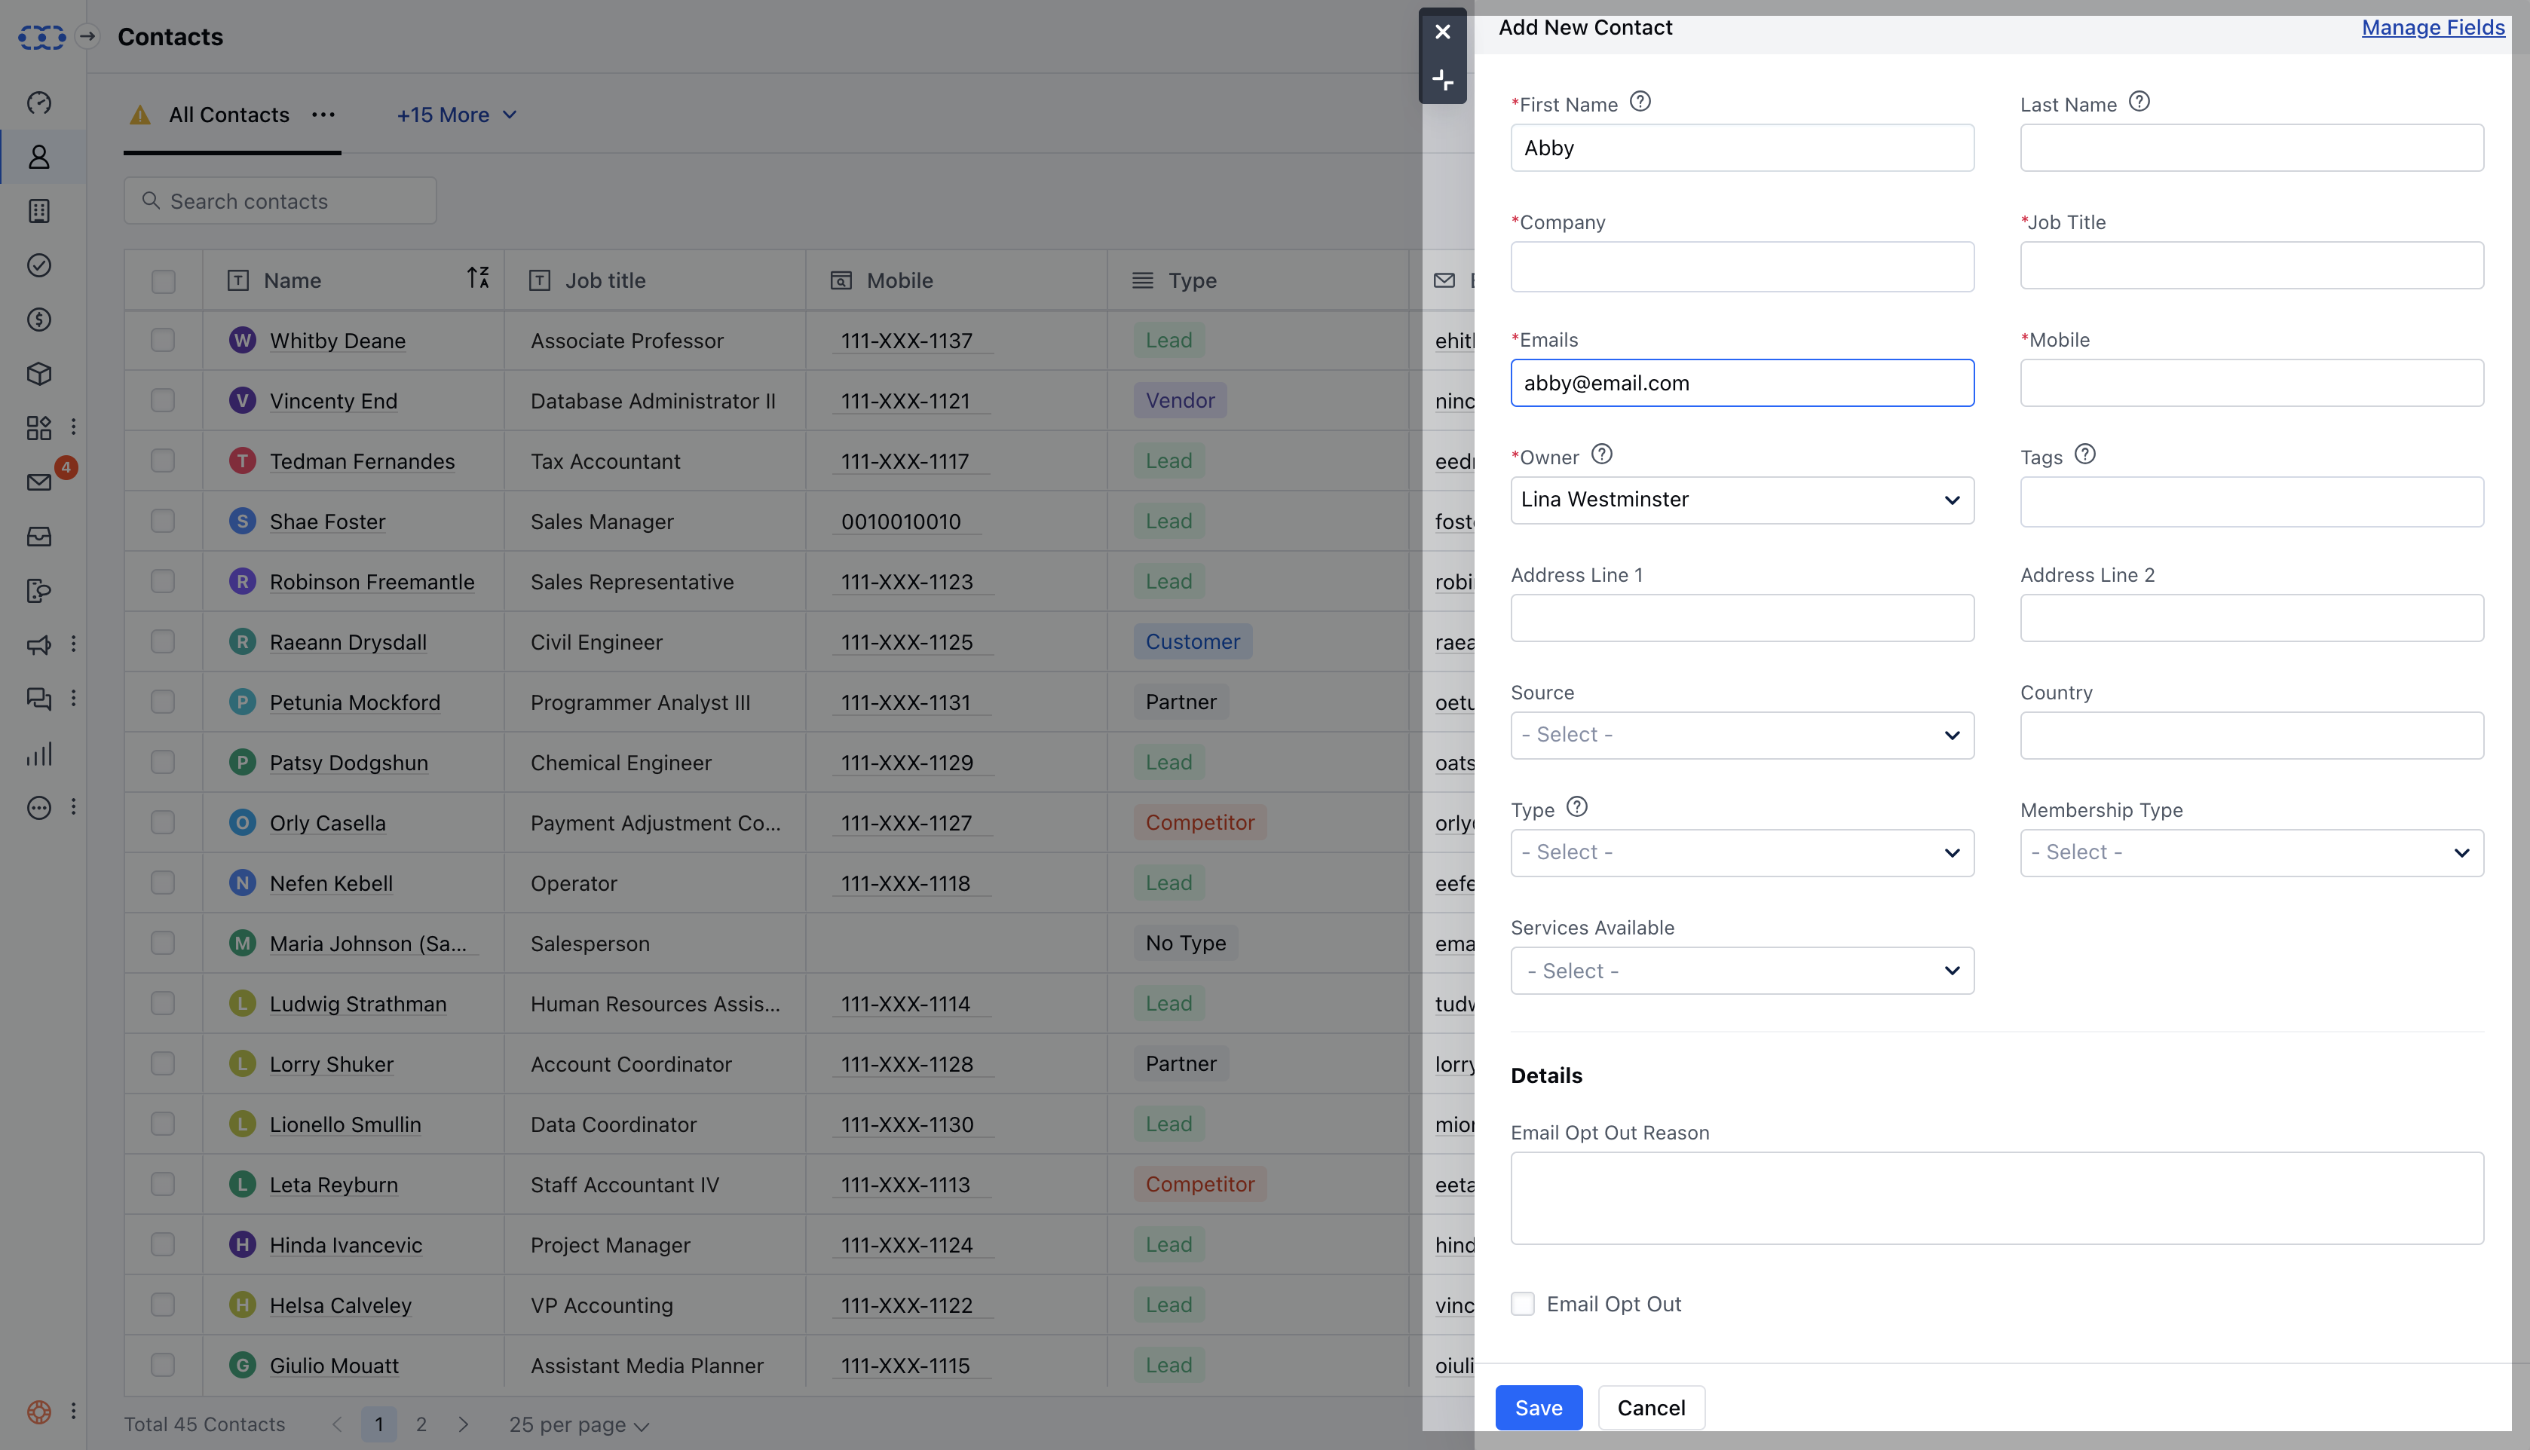Click the First Name help icon
Viewport: 2530px width, 1450px height.
(x=1640, y=102)
